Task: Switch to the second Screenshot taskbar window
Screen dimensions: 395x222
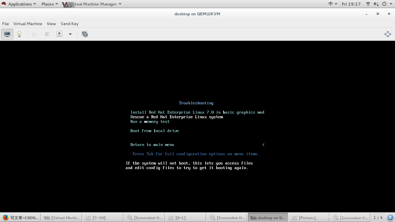Action: tap(227, 217)
